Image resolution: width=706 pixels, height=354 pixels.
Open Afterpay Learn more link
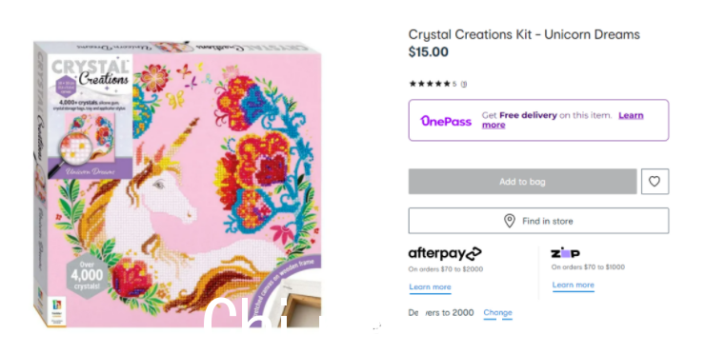point(430,287)
